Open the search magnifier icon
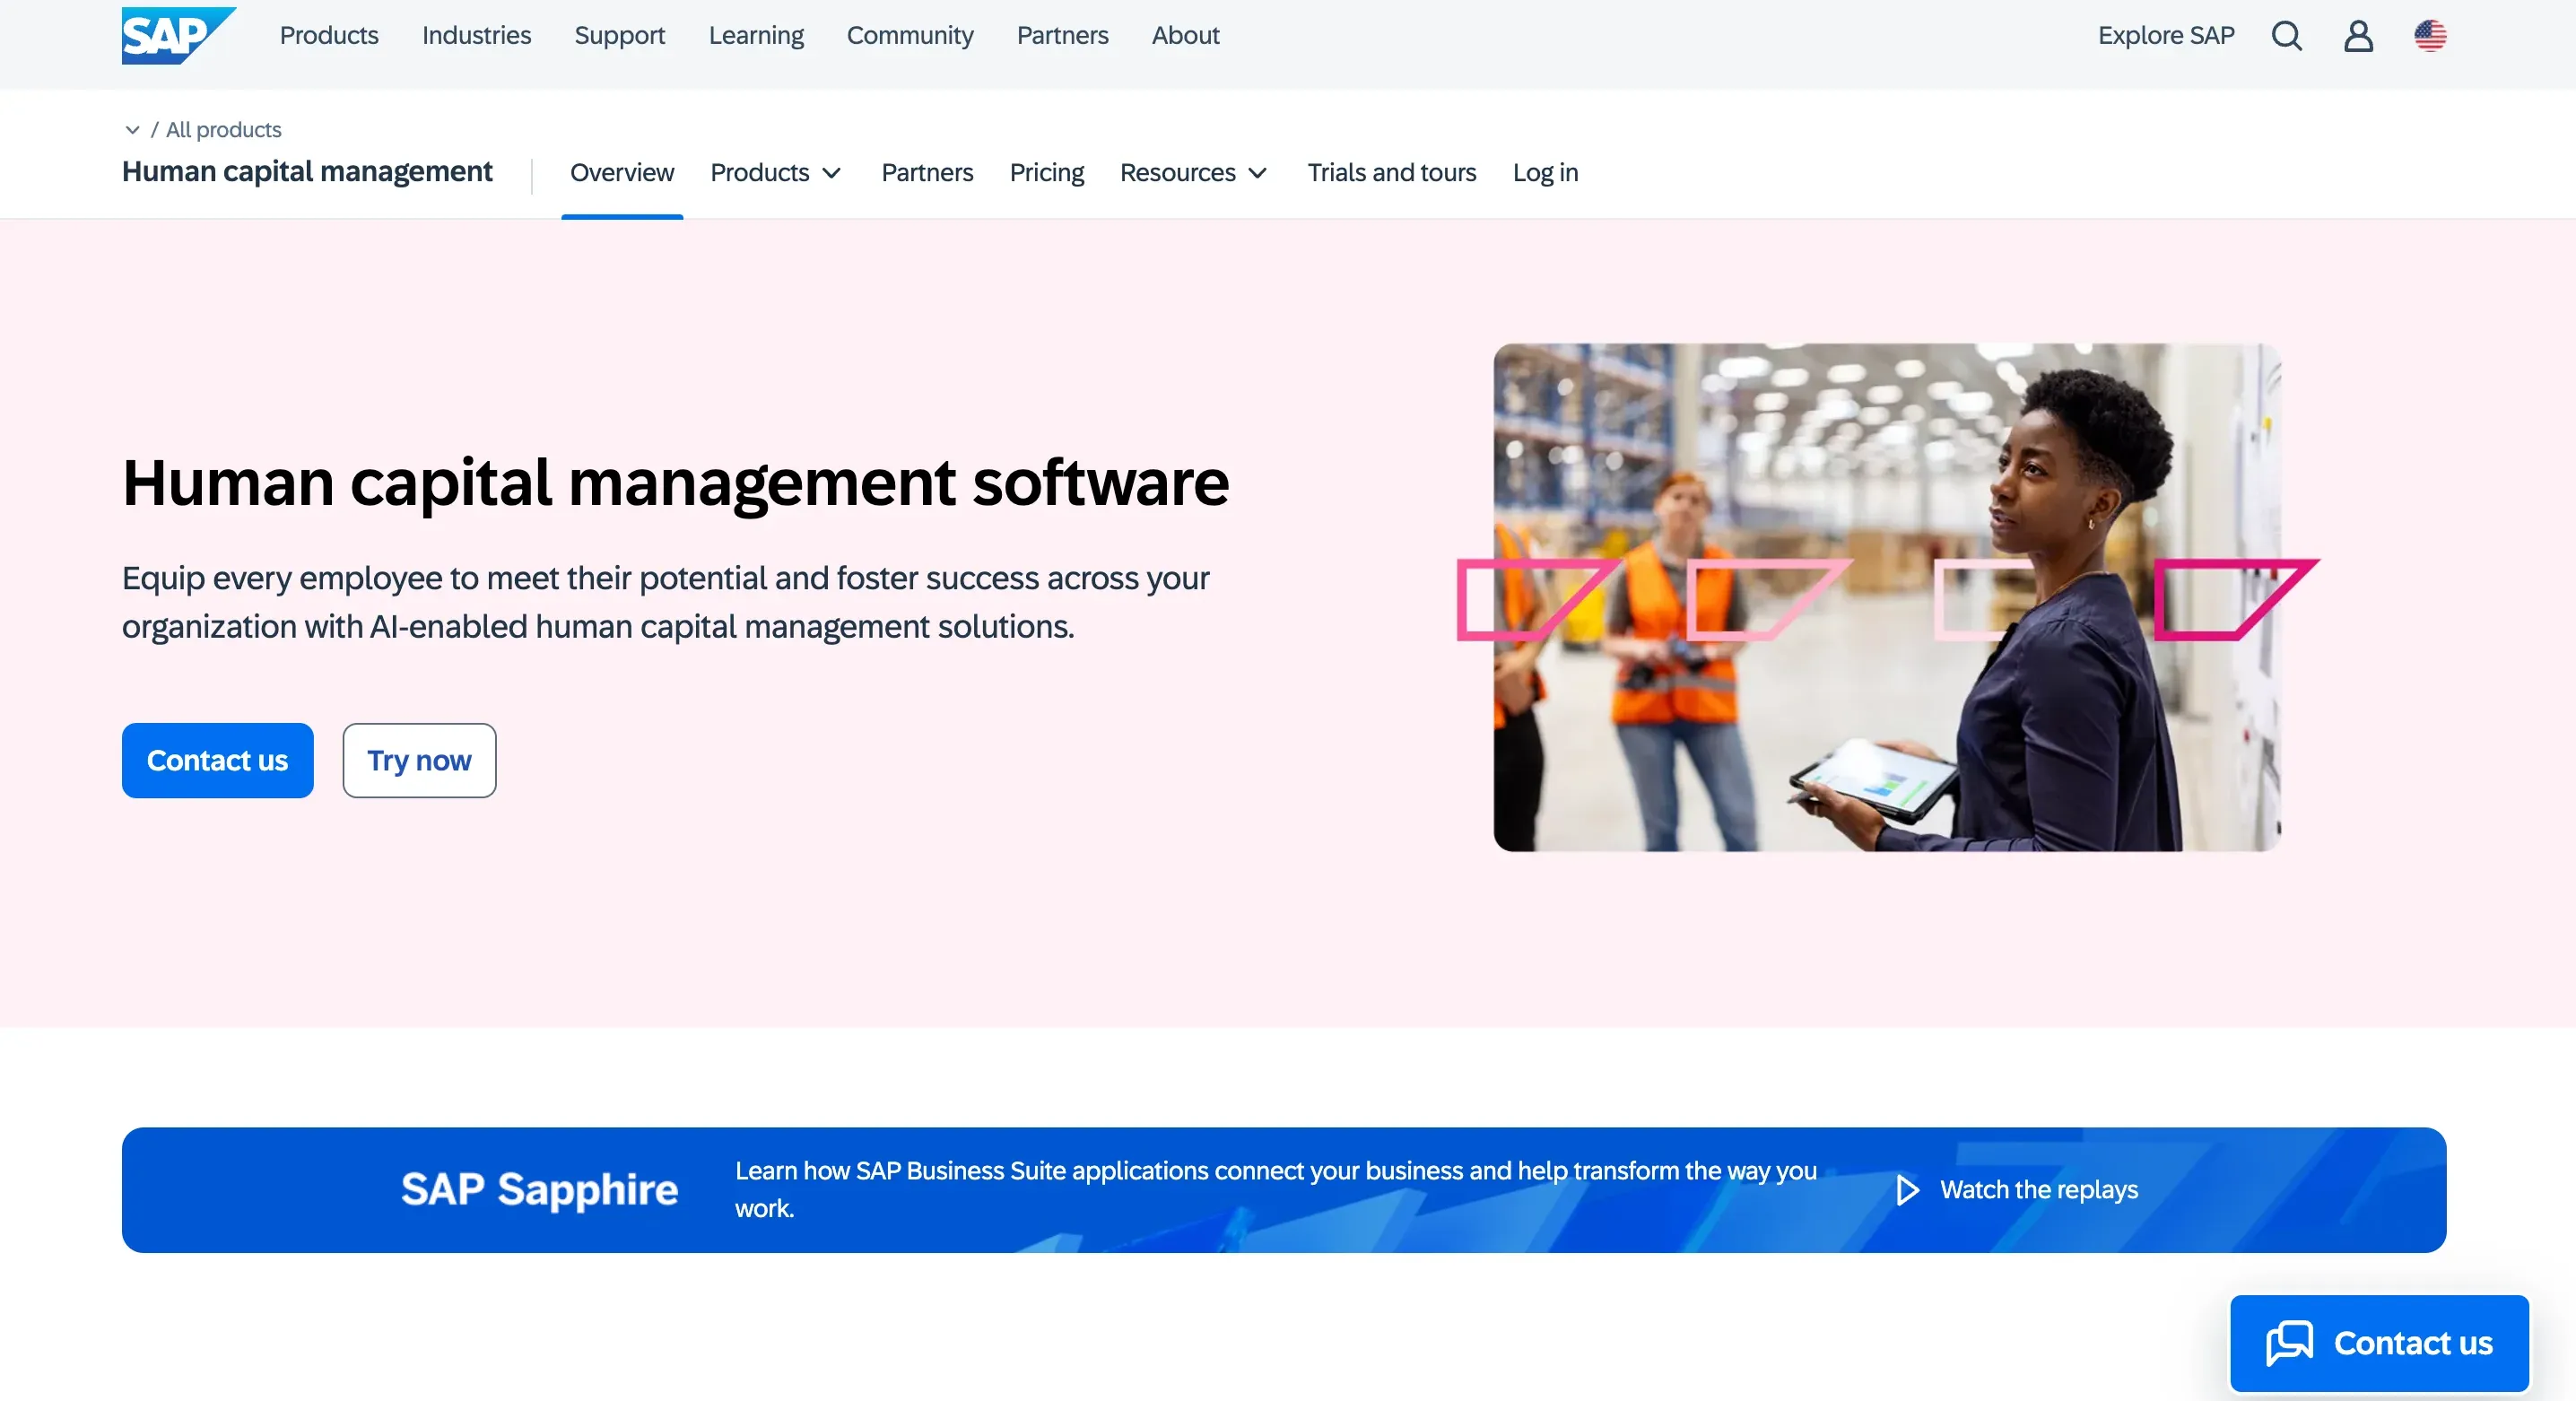Image resolution: width=2576 pixels, height=1401 pixels. tap(2286, 36)
